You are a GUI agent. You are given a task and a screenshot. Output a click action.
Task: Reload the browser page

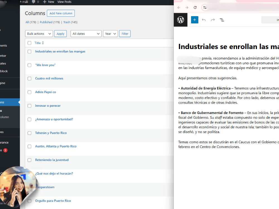(x=195, y=8)
